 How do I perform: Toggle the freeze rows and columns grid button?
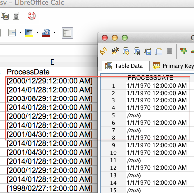click(x=67, y=33)
